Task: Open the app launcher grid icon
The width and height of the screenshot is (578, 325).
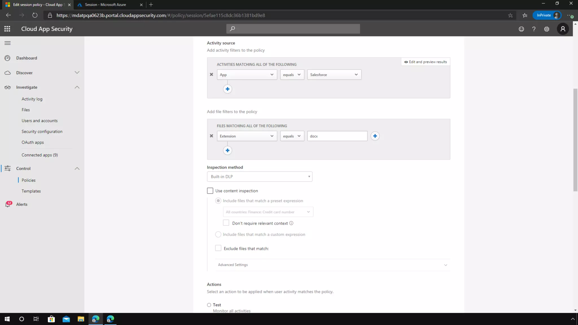Action: (x=7, y=29)
